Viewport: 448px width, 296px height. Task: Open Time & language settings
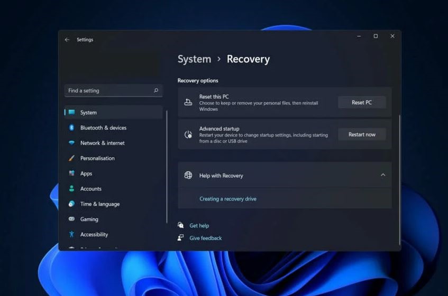[x=114, y=204]
